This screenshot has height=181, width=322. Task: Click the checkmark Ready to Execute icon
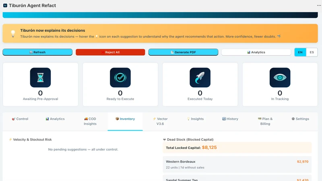[x=120, y=78]
